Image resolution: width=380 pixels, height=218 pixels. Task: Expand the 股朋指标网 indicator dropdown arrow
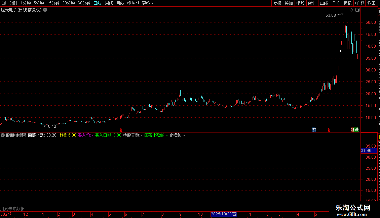(3, 135)
